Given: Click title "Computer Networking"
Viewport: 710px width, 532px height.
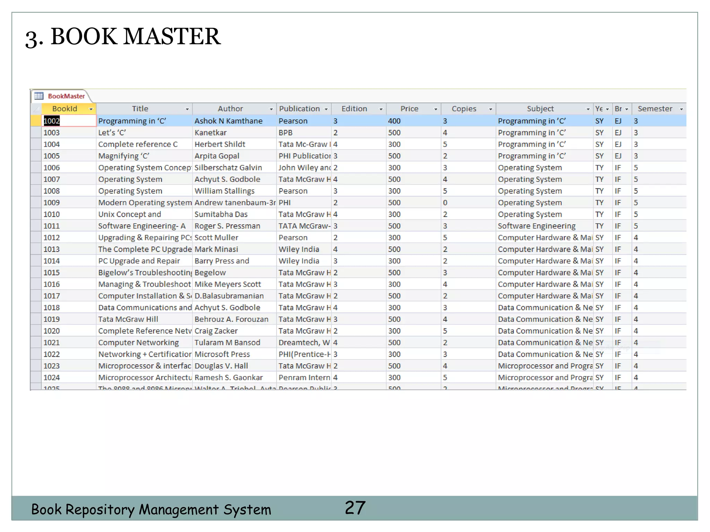Looking at the screenshot, I should click(138, 343).
